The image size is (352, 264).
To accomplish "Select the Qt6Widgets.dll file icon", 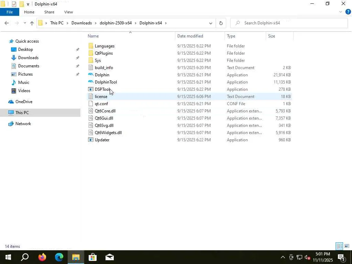I will 91,132.
